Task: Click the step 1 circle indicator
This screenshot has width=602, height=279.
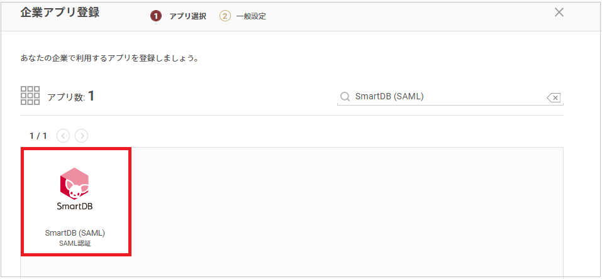Action: click(x=156, y=16)
